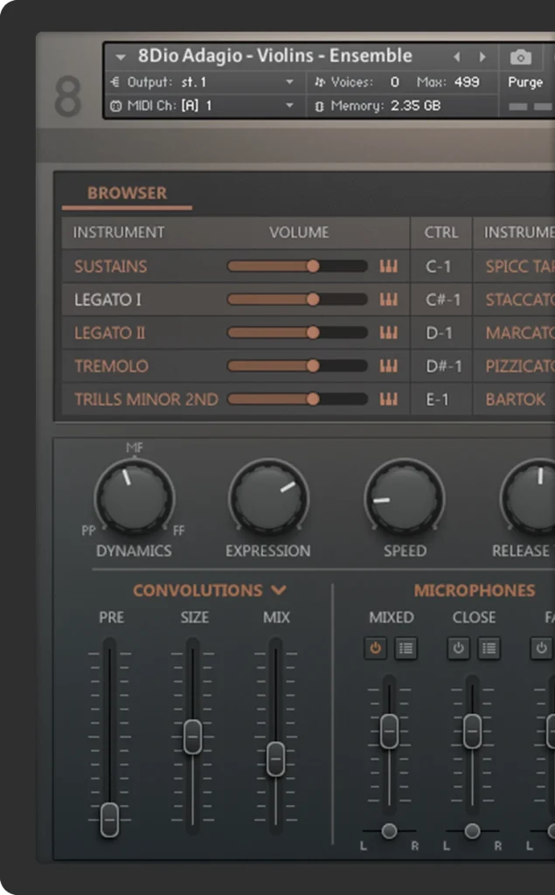Click the EXPRESSION knob
The height and width of the screenshot is (895, 555).
pyautogui.click(x=269, y=497)
